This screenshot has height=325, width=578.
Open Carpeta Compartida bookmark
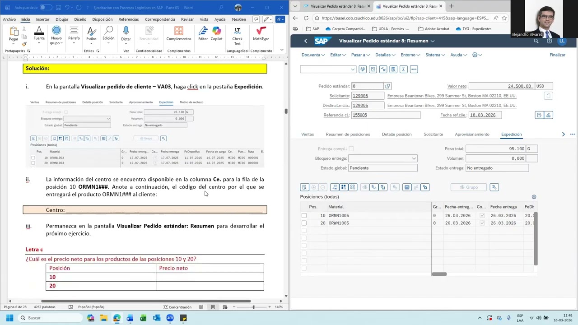(x=345, y=29)
